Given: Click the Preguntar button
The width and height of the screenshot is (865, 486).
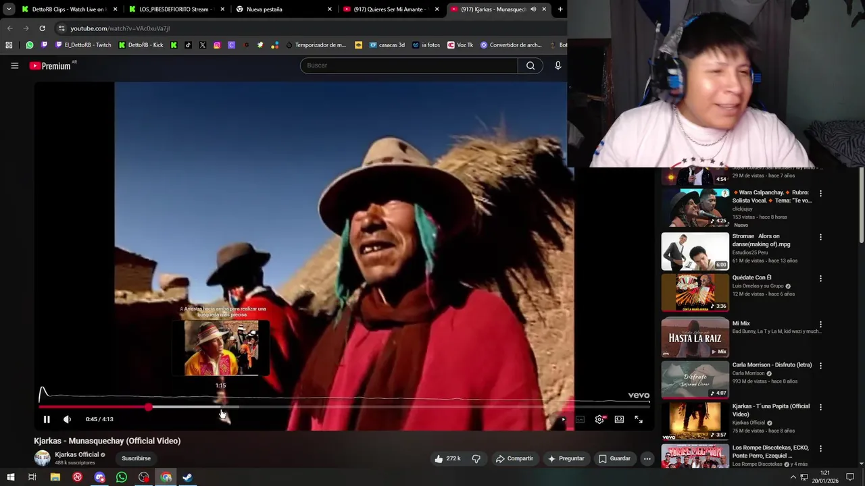Looking at the screenshot, I should click(566, 458).
